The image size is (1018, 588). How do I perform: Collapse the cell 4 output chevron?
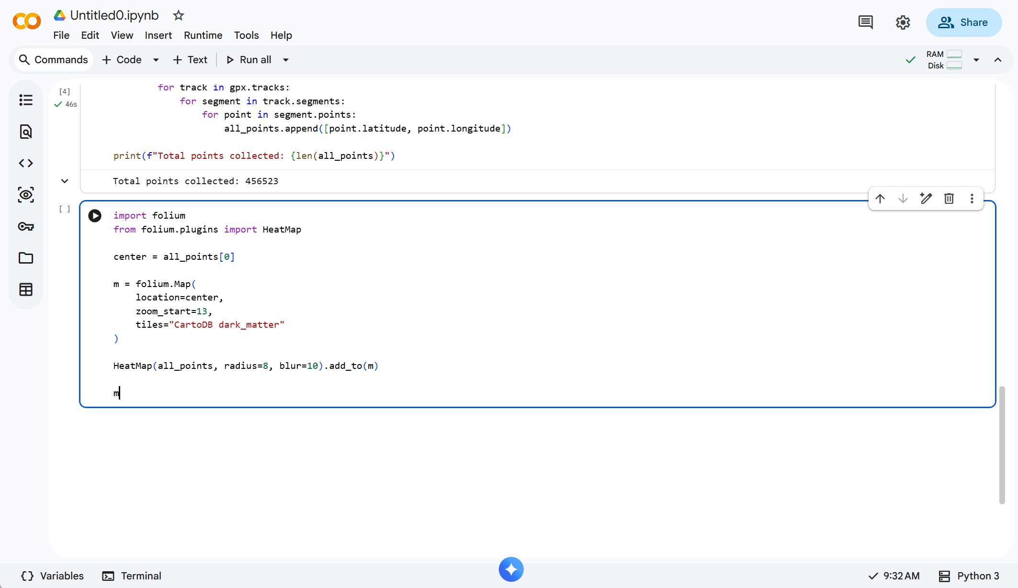tap(65, 181)
